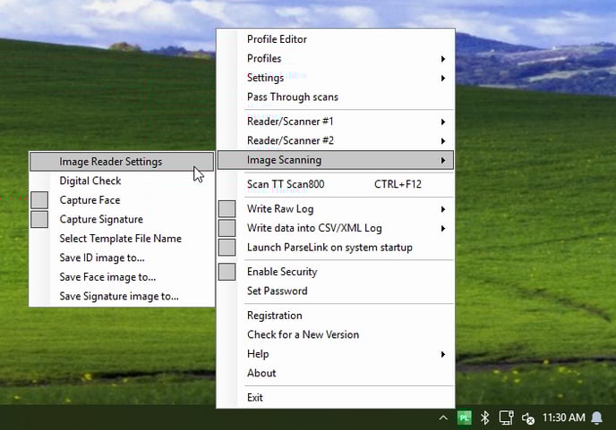Viewport: 616px width, 430px height.
Task: Toggle the Capture Face checkbox
Action: pyautogui.click(x=39, y=200)
